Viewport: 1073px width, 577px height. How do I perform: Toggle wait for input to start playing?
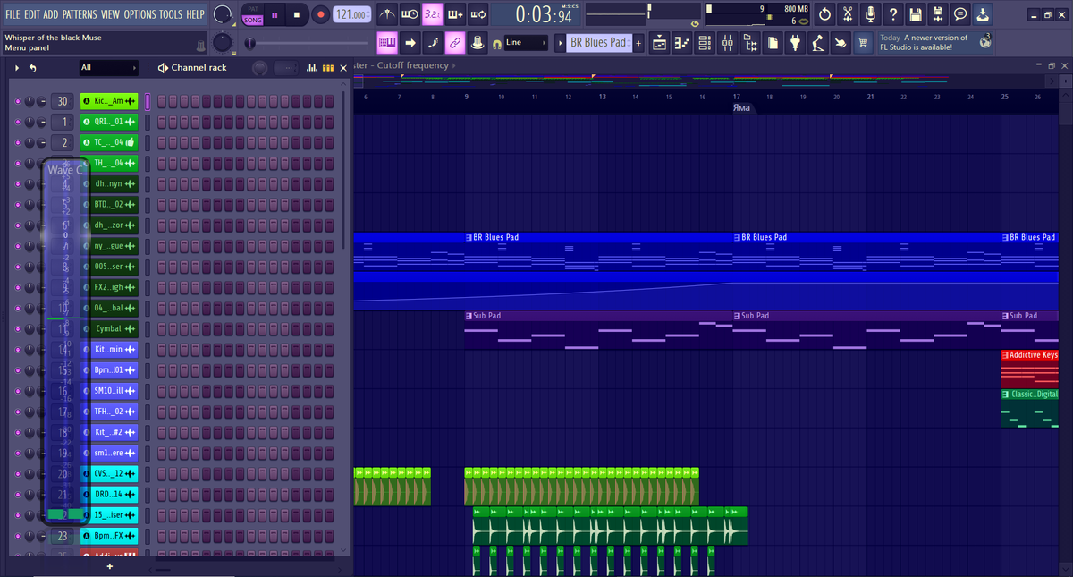point(410,14)
